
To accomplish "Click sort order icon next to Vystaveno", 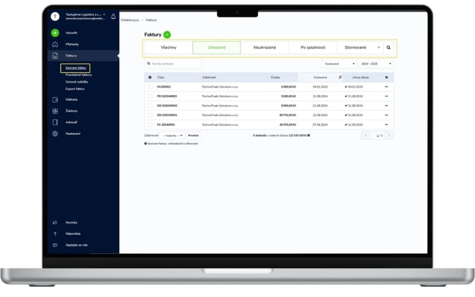I will pos(340,78).
